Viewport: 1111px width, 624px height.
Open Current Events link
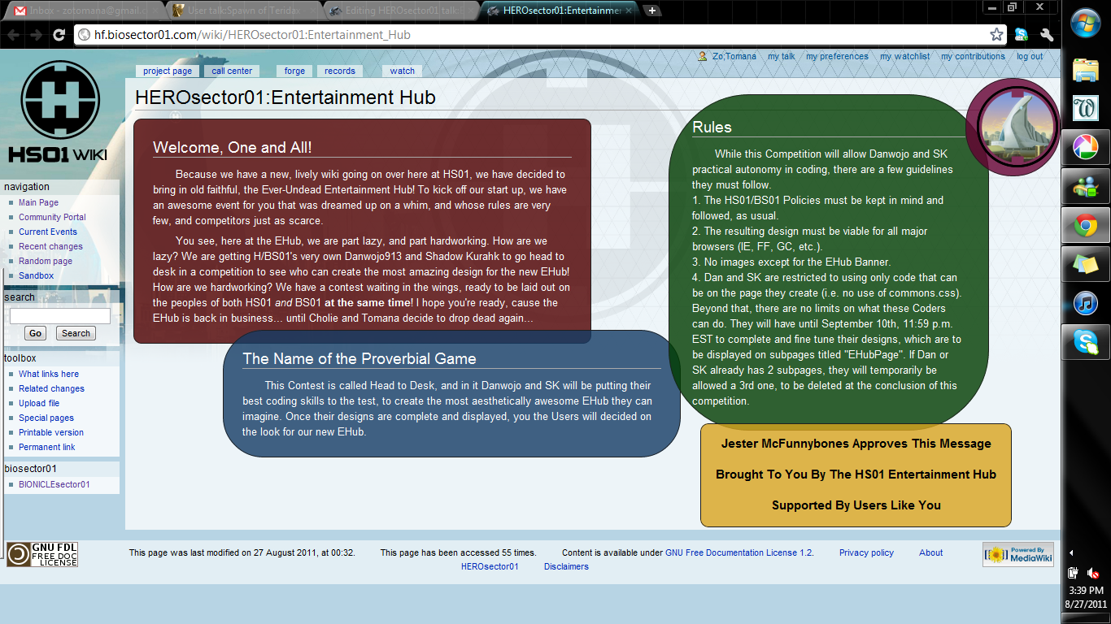tap(48, 232)
